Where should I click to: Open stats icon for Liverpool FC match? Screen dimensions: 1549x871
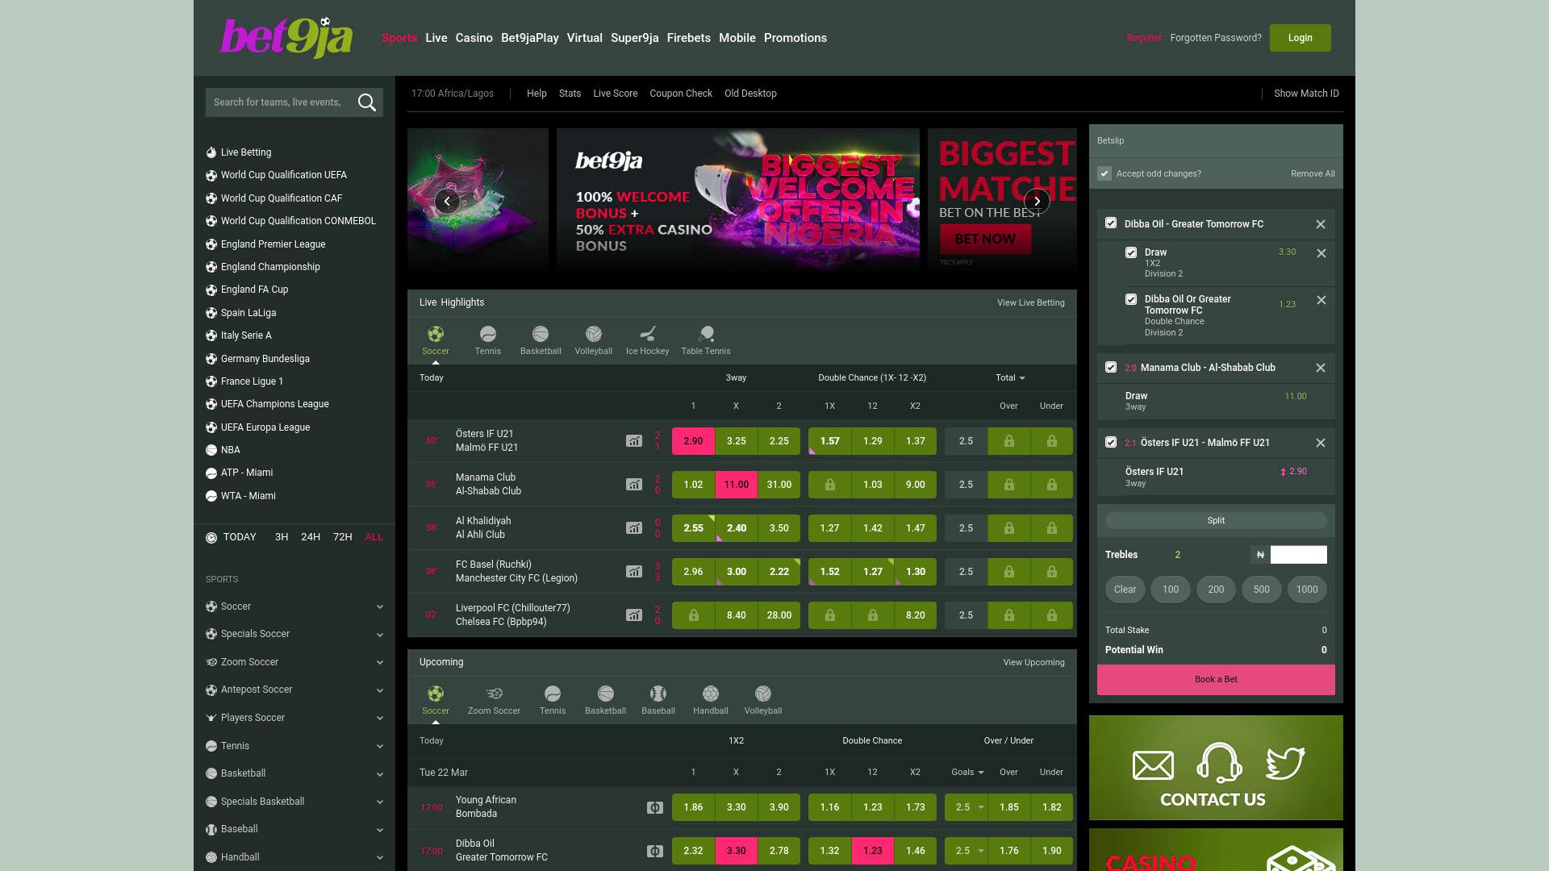(x=634, y=615)
